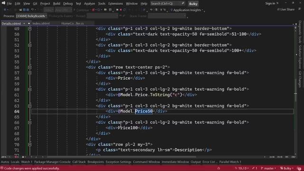Open the Process dropdown showing BulkyBookW
Viewport: 304px width, 171px height.
pos(31,16)
